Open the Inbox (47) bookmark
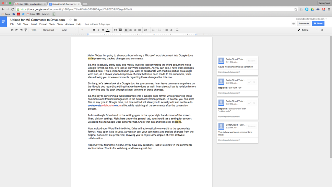The height and width of the screenshot is (187, 332). 38,14
